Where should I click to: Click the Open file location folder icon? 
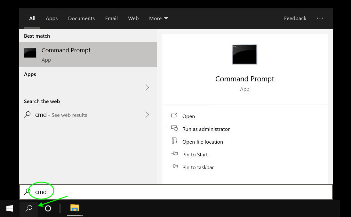pos(174,141)
